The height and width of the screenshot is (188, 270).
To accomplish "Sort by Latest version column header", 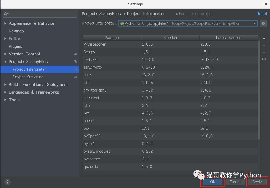I will point(228,38).
